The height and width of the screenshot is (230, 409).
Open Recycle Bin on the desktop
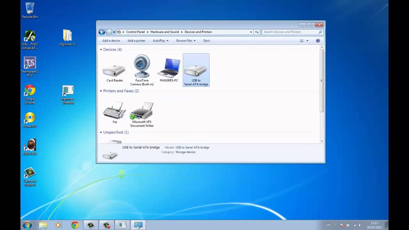[30, 10]
